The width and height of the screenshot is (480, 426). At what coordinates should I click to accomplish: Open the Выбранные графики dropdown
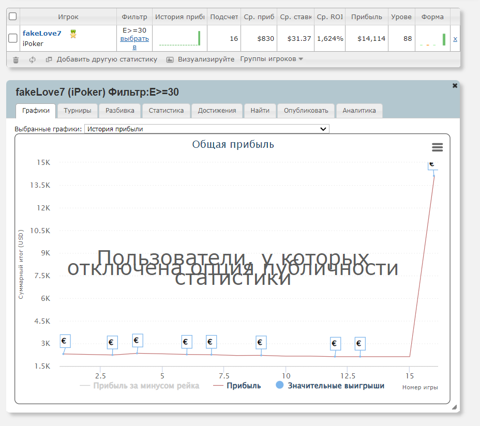pos(206,129)
